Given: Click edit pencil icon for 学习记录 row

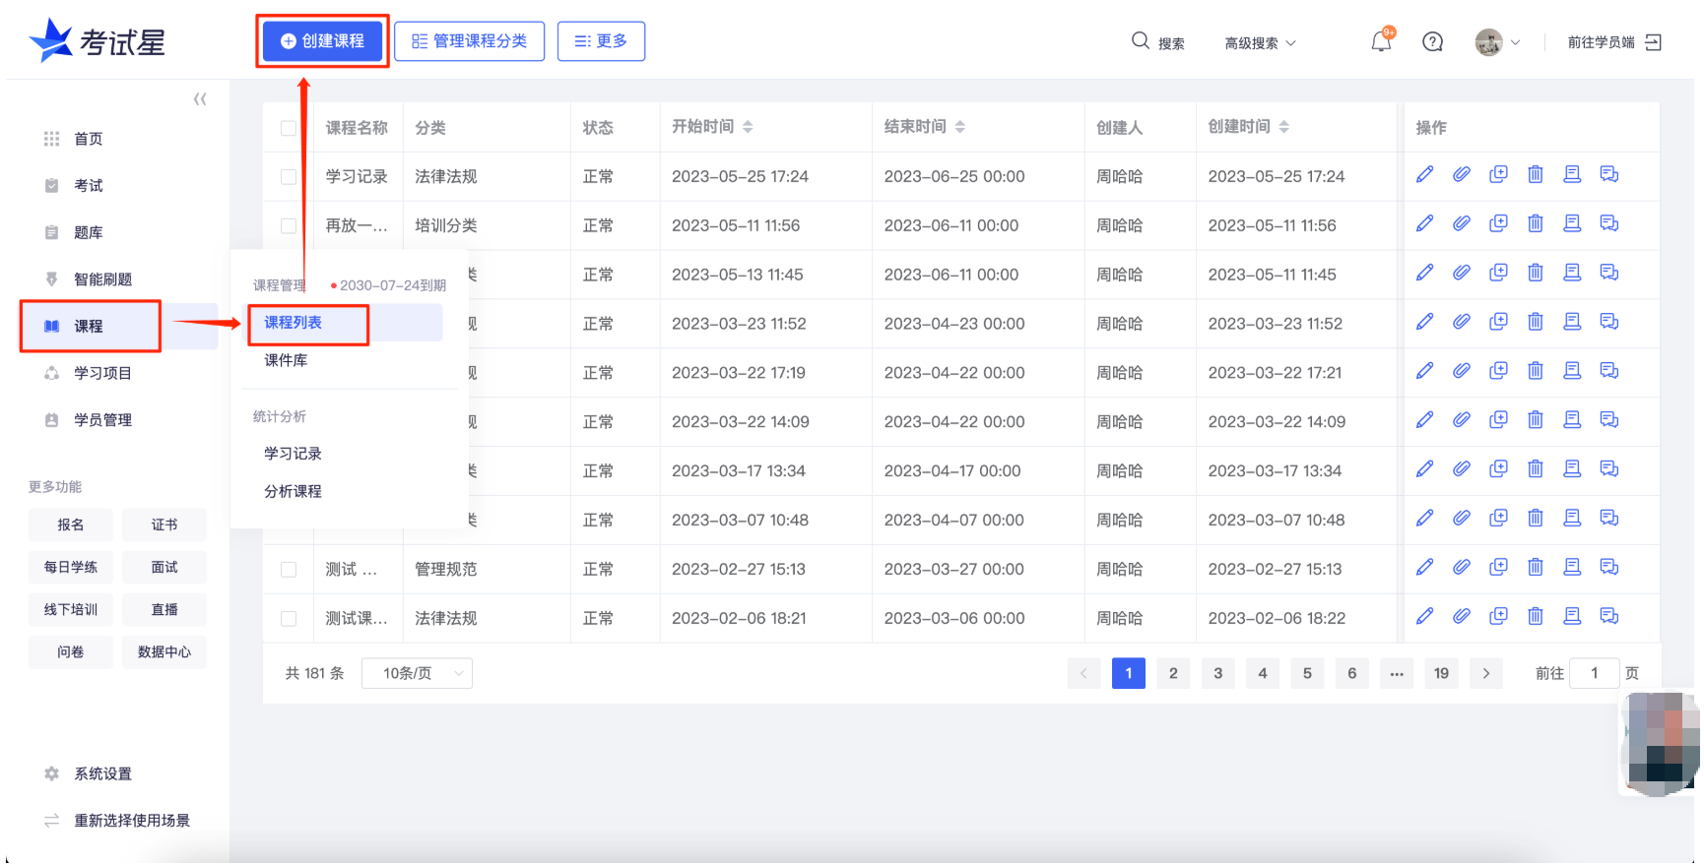Looking at the screenshot, I should point(1424,175).
